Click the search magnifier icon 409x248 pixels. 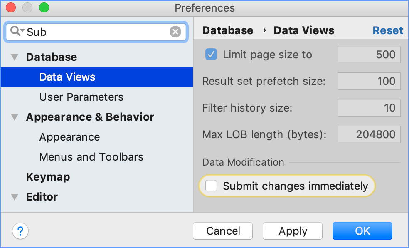coord(15,32)
